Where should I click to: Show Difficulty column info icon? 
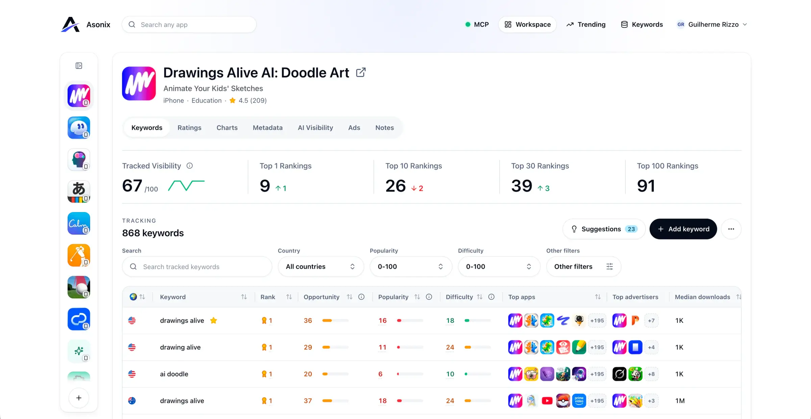491,297
